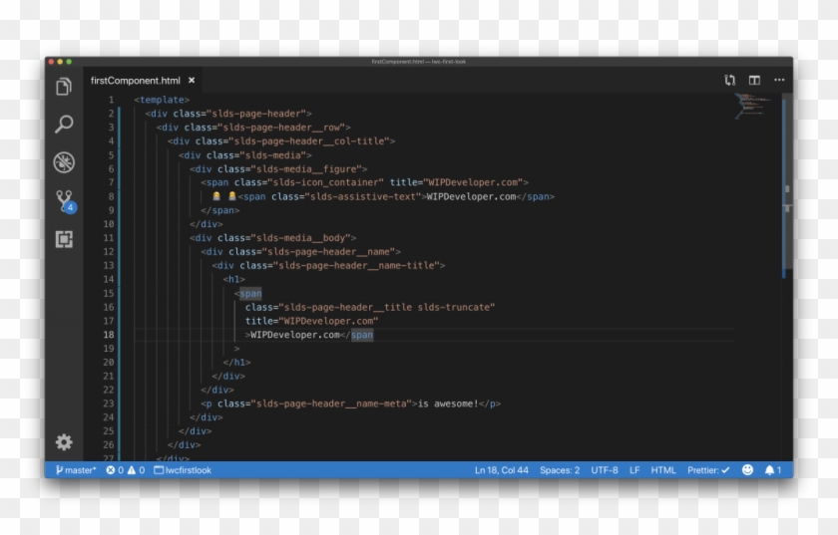This screenshot has height=535, width=838.
Task: Click the master branch indicator
Action: point(76,470)
